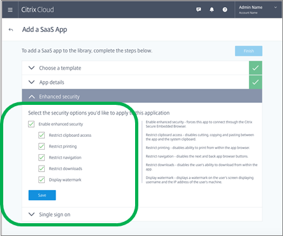
Task: Toggle Restrict clipboard access checkbox
Action: 42,135
